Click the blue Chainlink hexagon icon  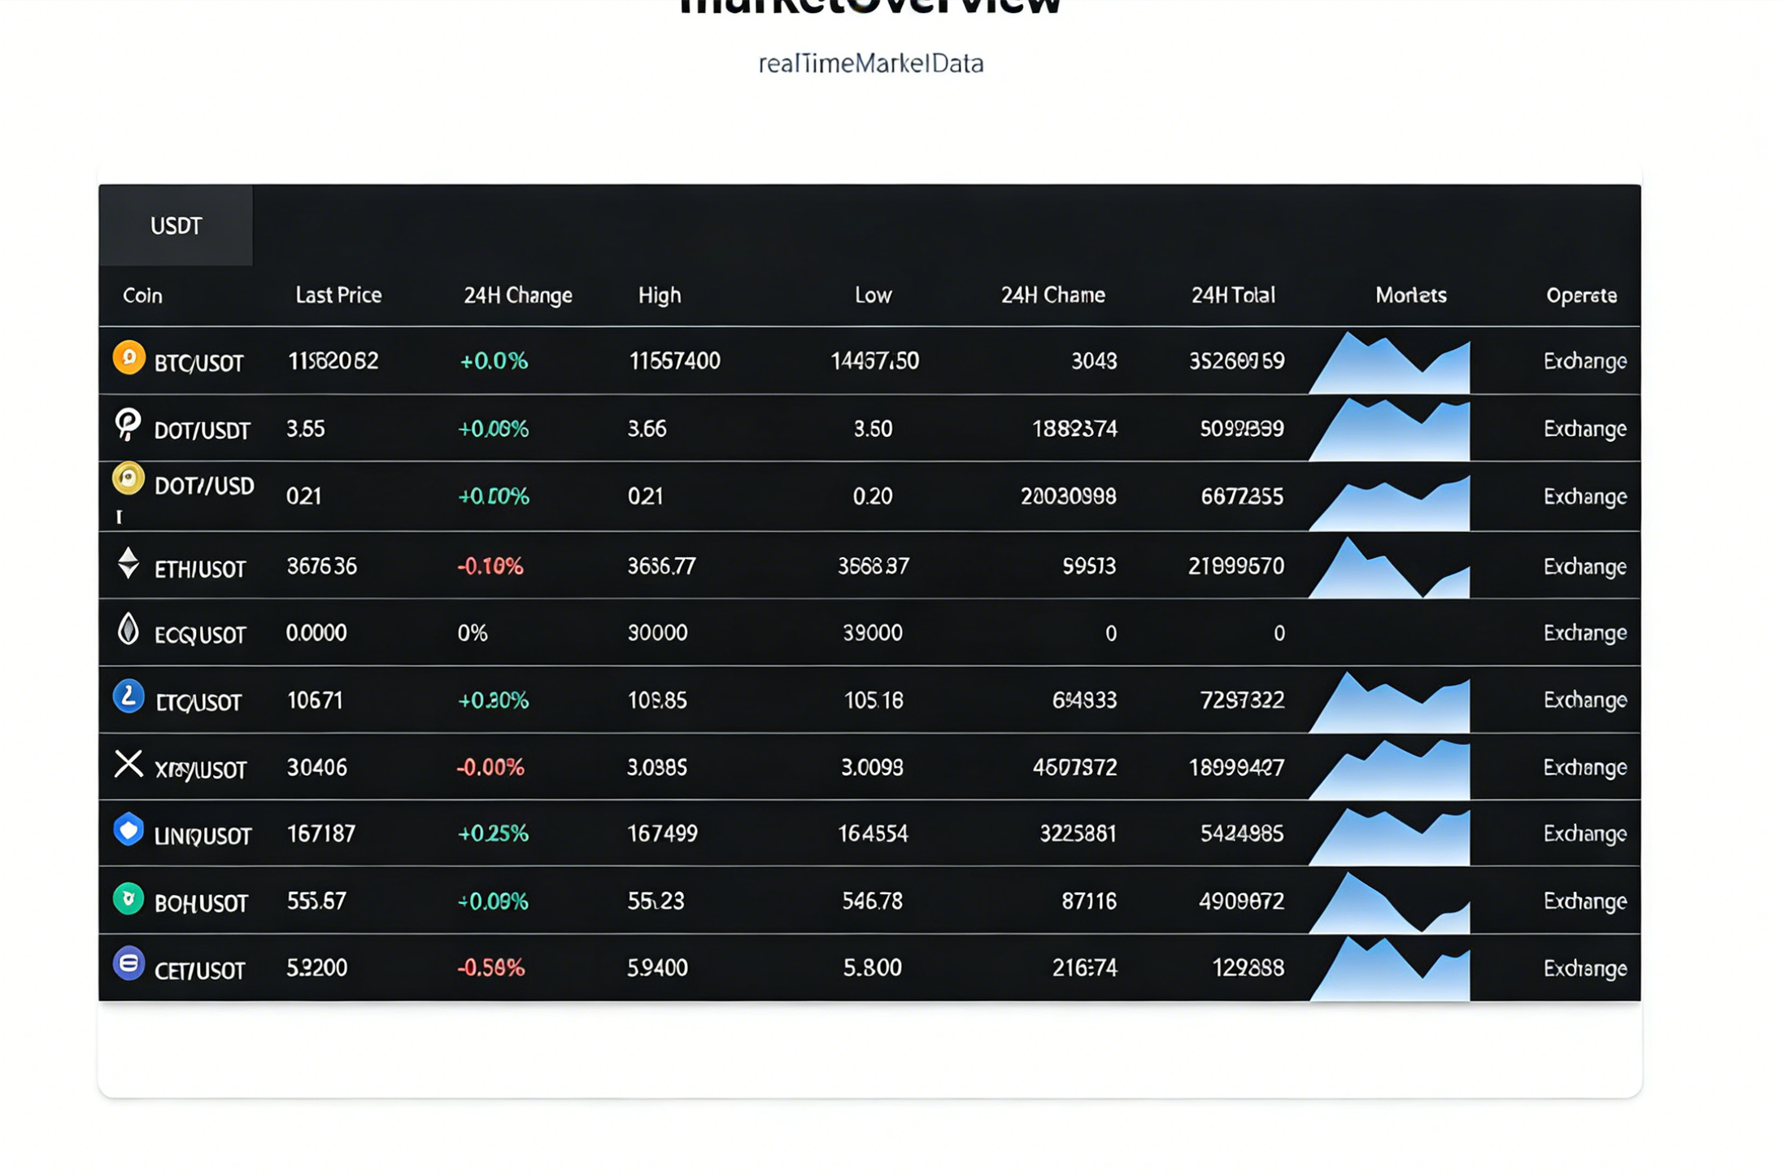pyautogui.click(x=129, y=830)
